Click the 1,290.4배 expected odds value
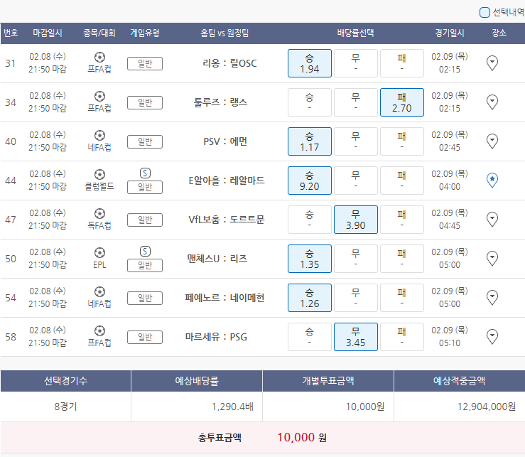525x457 pixels. click(232, 407)
